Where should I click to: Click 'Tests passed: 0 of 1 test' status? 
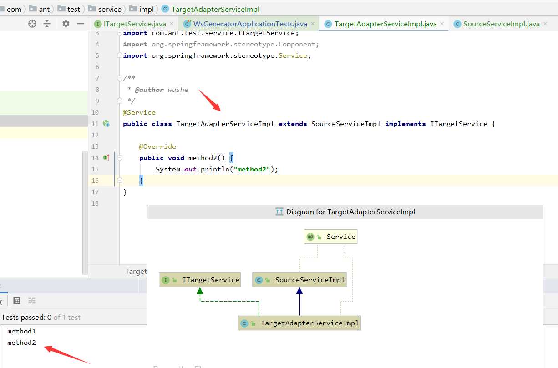pyautogui.click(x=41, y=317)
